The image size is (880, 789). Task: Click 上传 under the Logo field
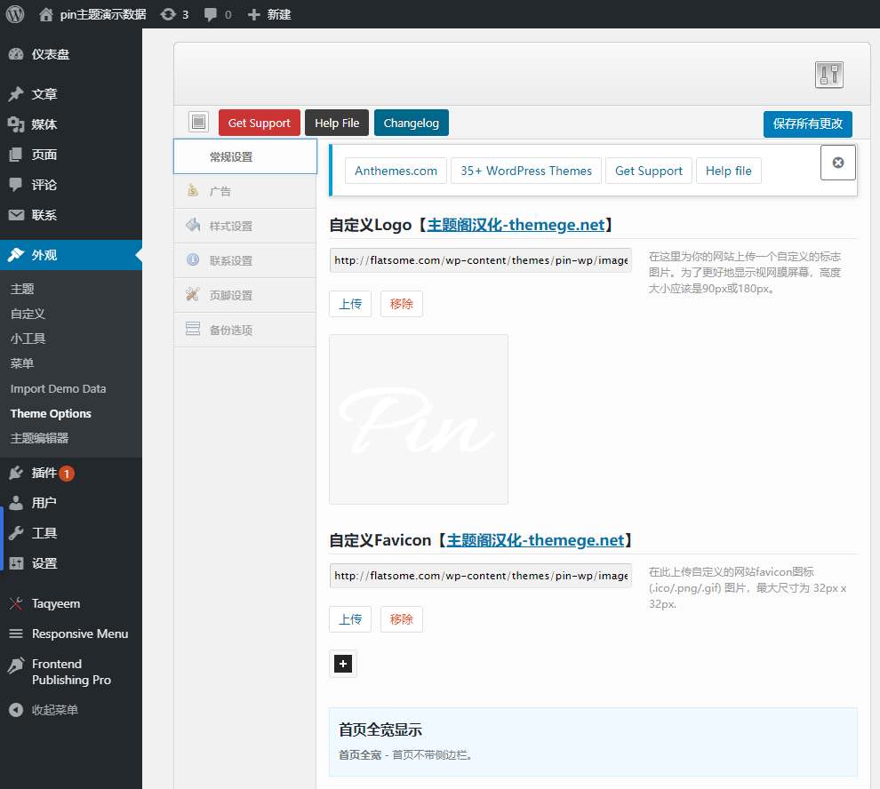click(x=350, y=304)
